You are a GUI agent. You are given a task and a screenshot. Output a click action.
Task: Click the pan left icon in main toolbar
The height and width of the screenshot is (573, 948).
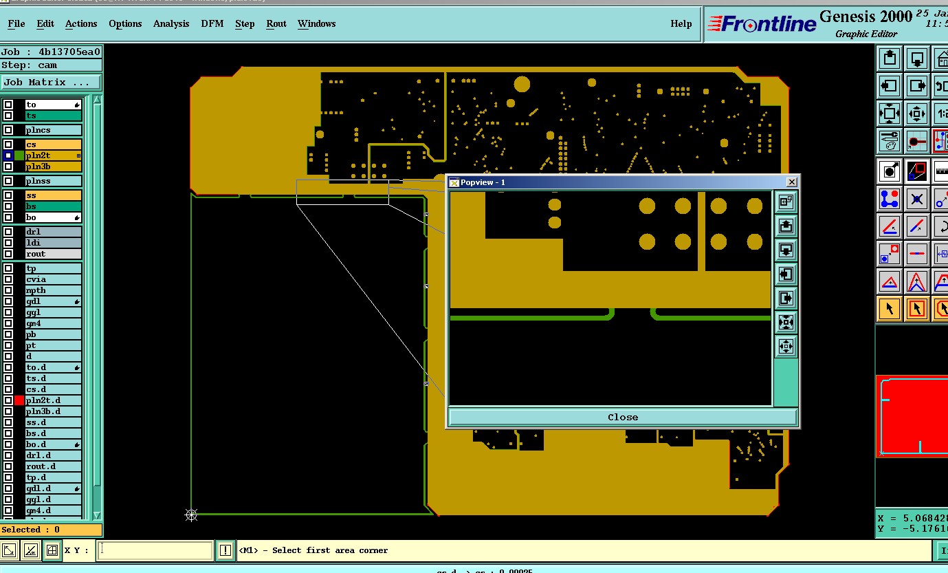(x=890, y=86)
